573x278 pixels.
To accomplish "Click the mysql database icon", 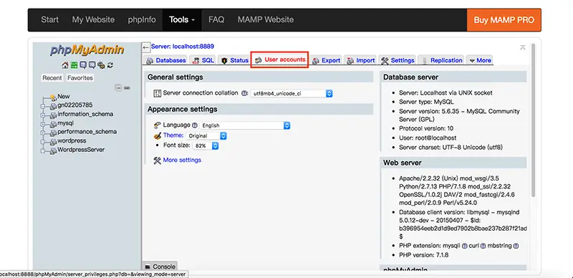I will click(x=53, y=124).
